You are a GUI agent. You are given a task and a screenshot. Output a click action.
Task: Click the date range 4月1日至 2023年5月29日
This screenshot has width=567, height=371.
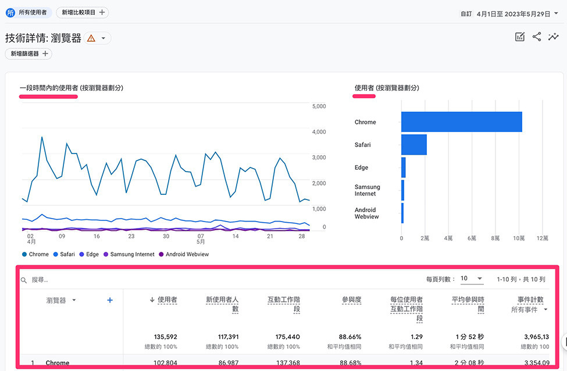513,14
